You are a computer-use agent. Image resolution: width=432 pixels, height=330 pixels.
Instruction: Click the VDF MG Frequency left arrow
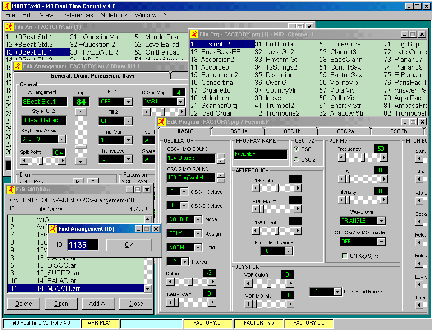(342, 158)
